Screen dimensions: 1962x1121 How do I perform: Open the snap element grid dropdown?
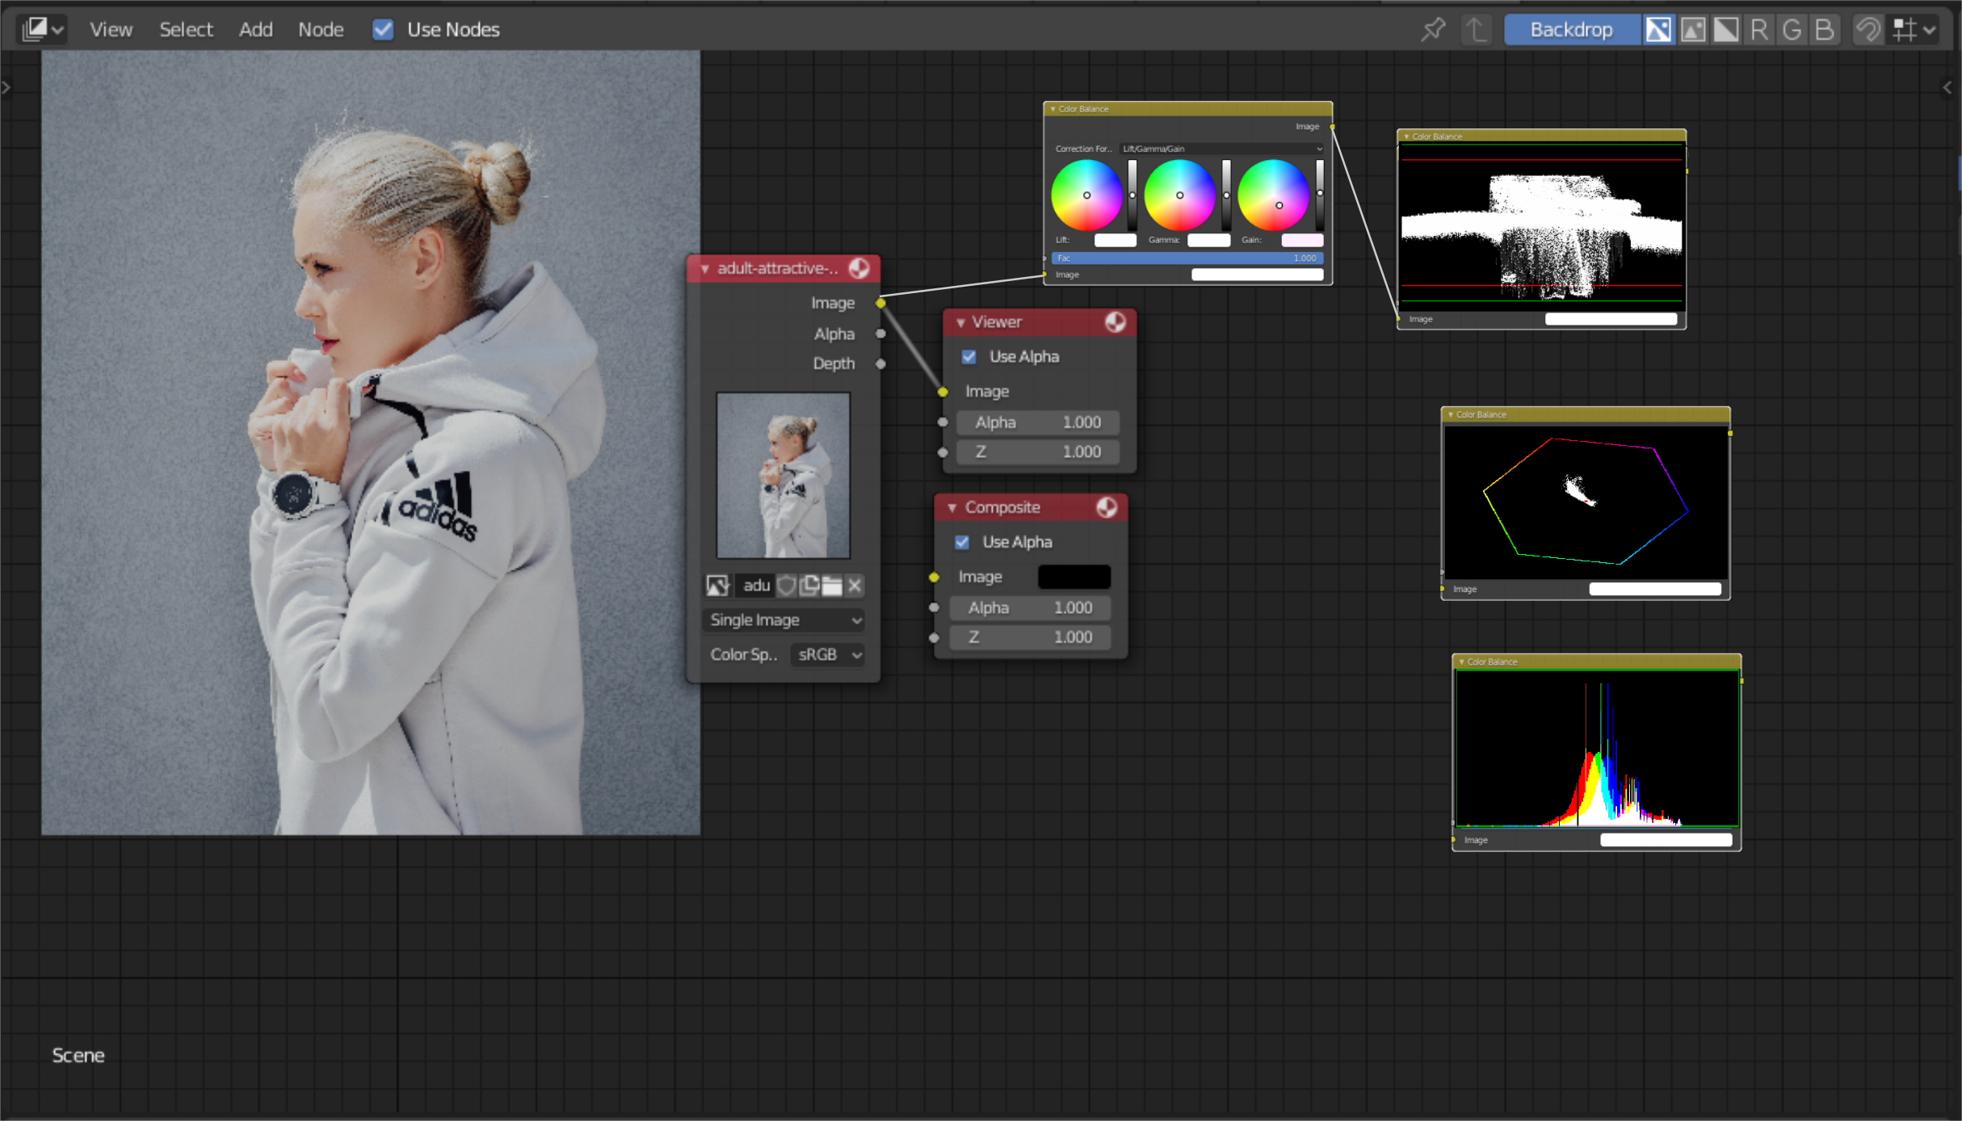(x=1914, y=30)
